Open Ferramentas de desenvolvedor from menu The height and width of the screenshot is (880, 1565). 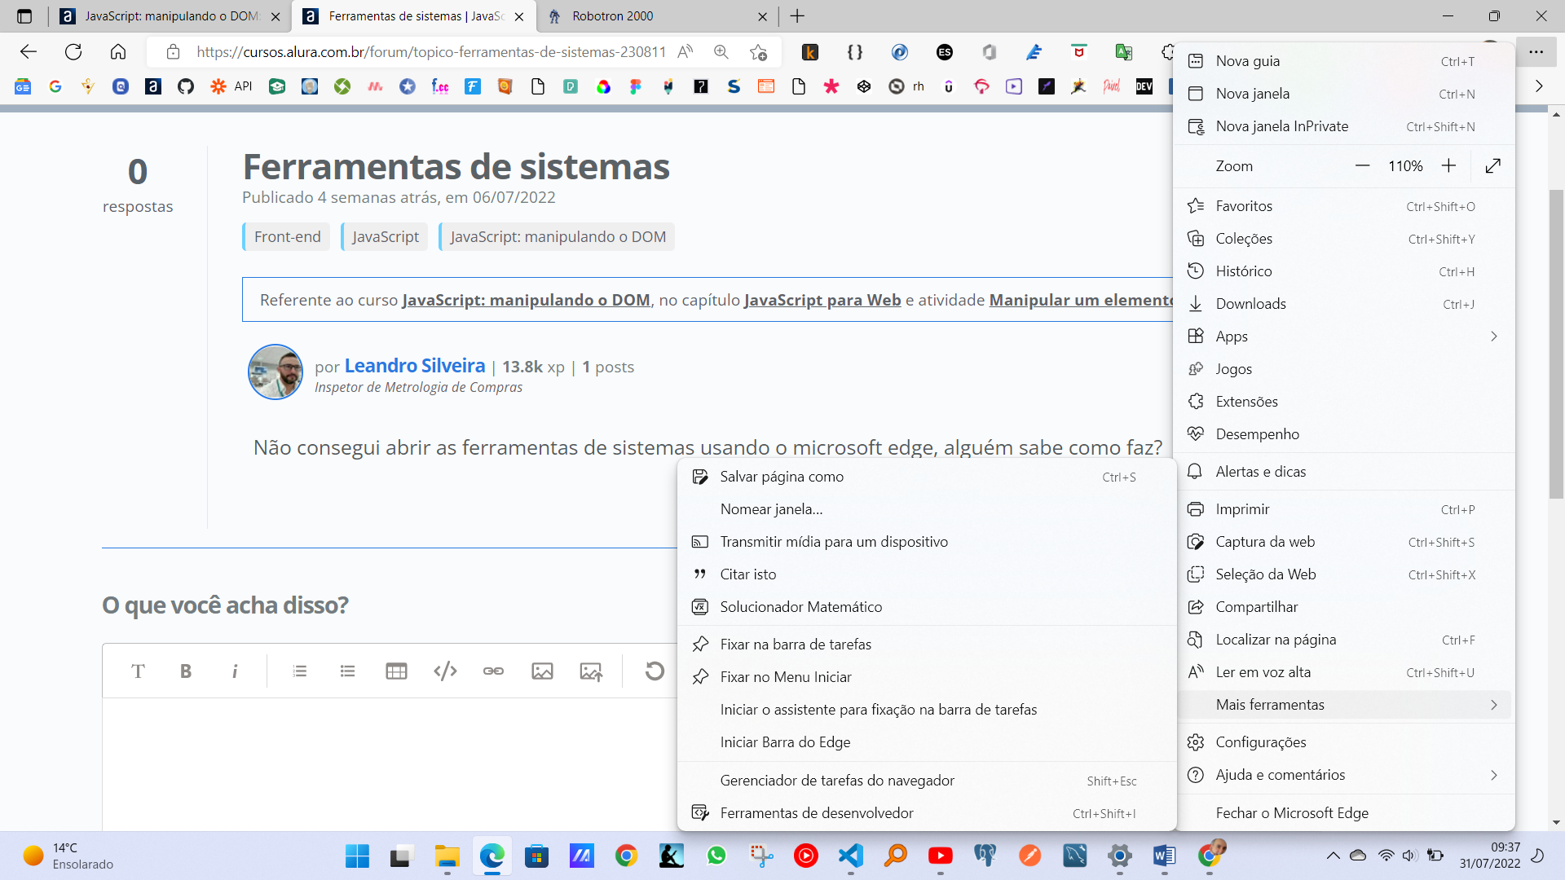coord(816,812)
